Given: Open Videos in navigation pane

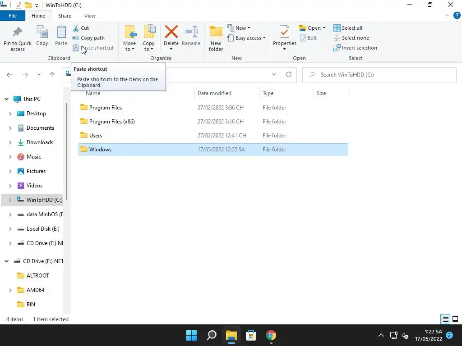Looking at the screenshot, I should (x=34, y=186).
